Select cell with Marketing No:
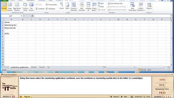The width and height of the screenshot is (174, 98). coord(11,25)
